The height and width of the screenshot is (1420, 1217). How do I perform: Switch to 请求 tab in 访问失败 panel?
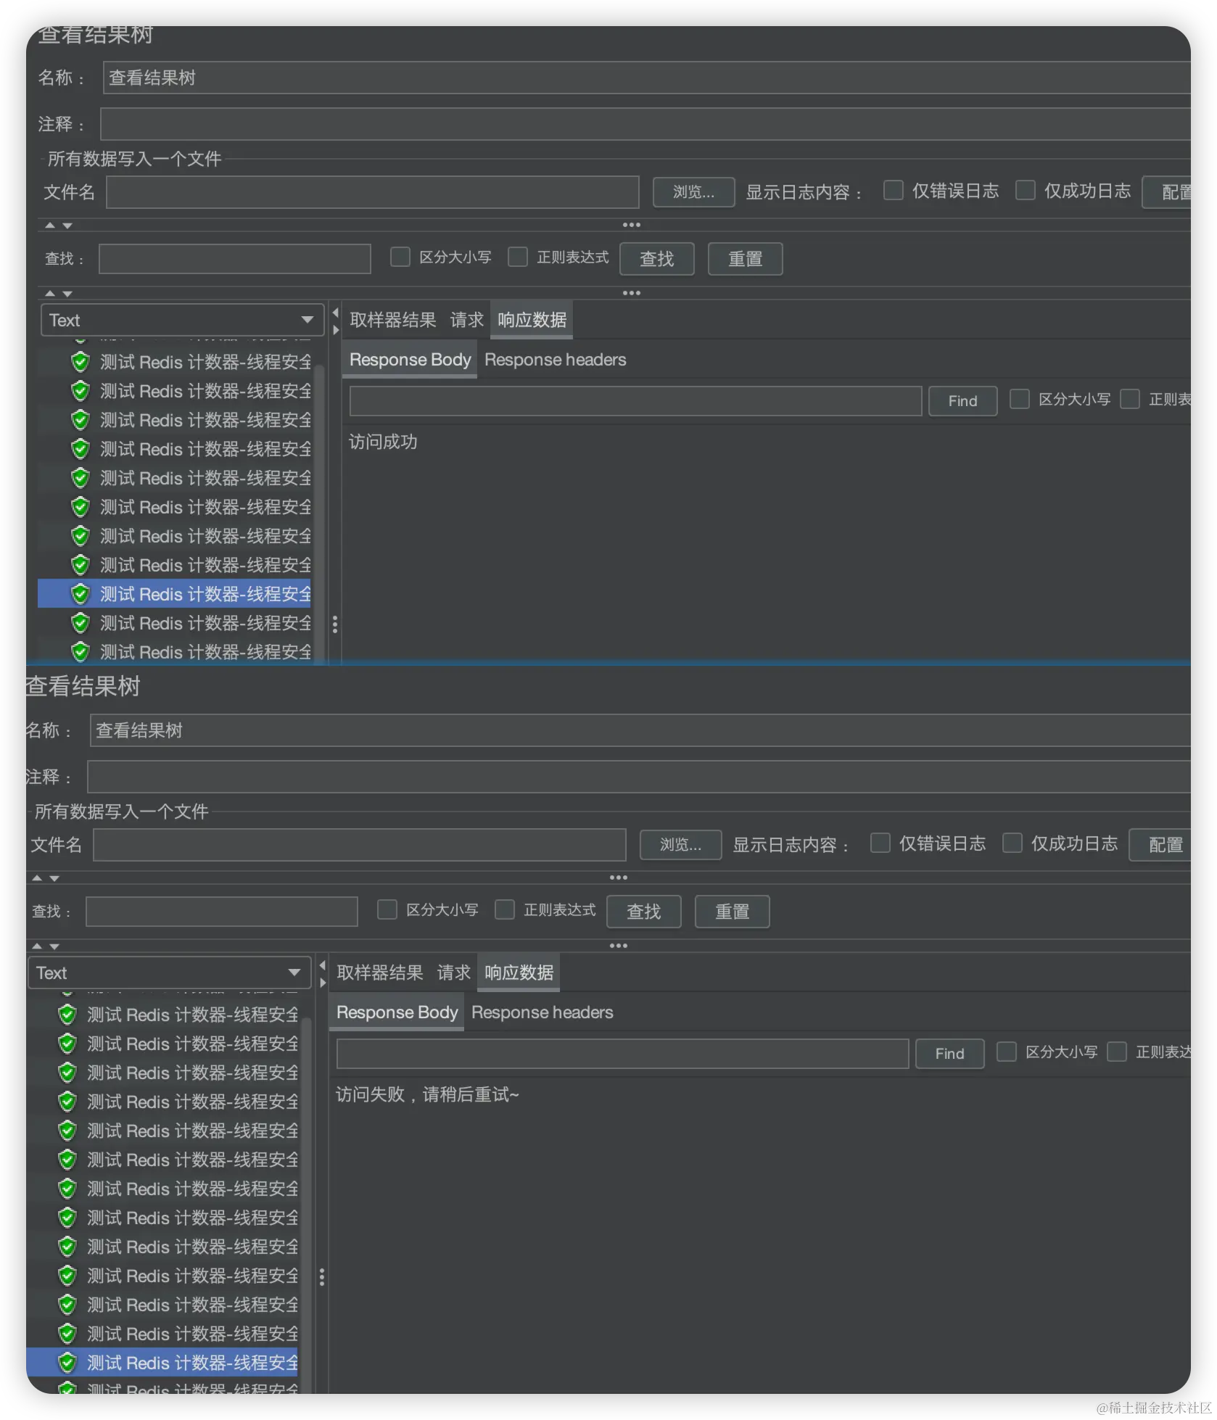tap(453, 973)
